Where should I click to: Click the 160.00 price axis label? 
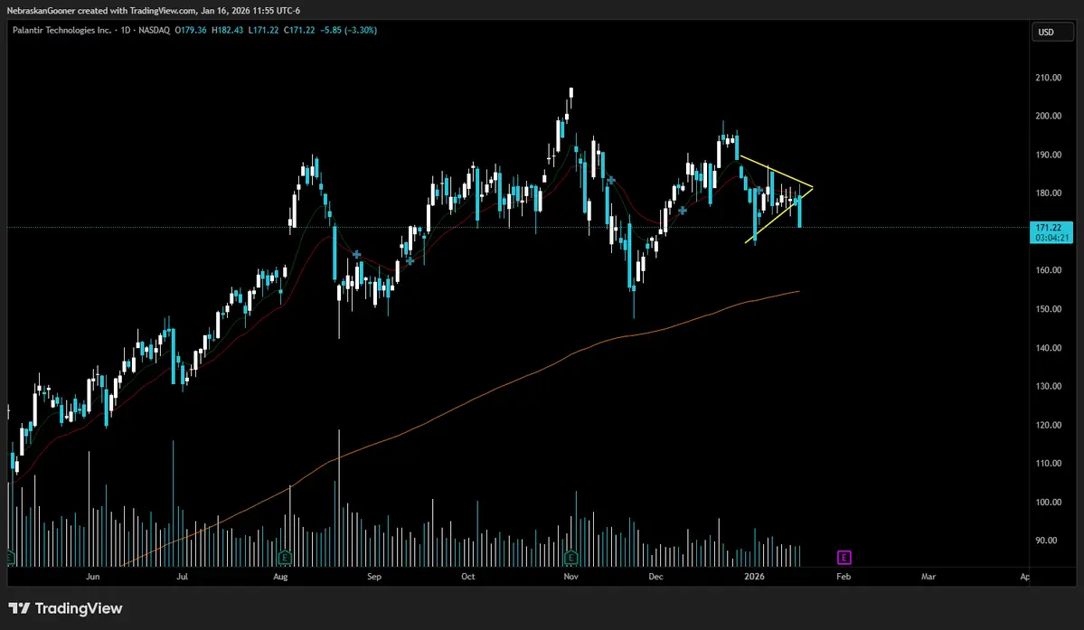click(1048, 270)
